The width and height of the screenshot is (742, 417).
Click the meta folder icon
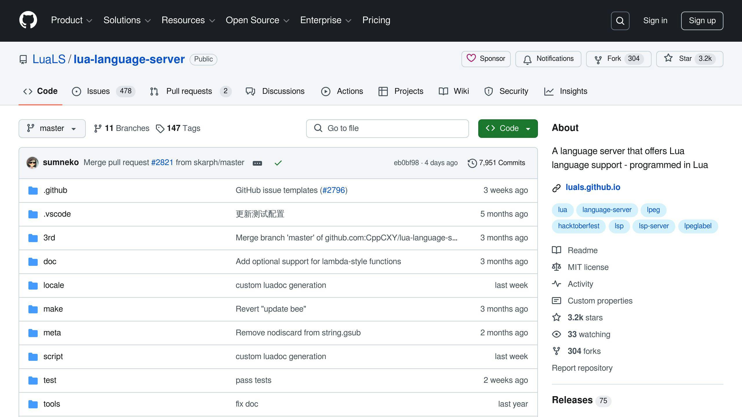(x=33, y=333)
